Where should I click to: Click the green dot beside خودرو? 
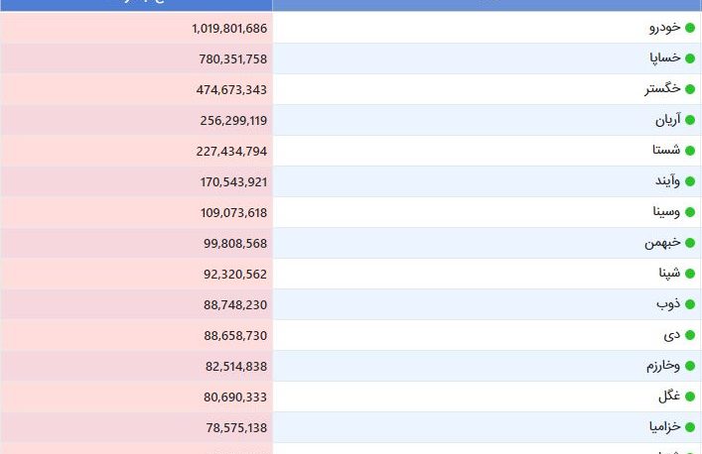coord(690,28)
